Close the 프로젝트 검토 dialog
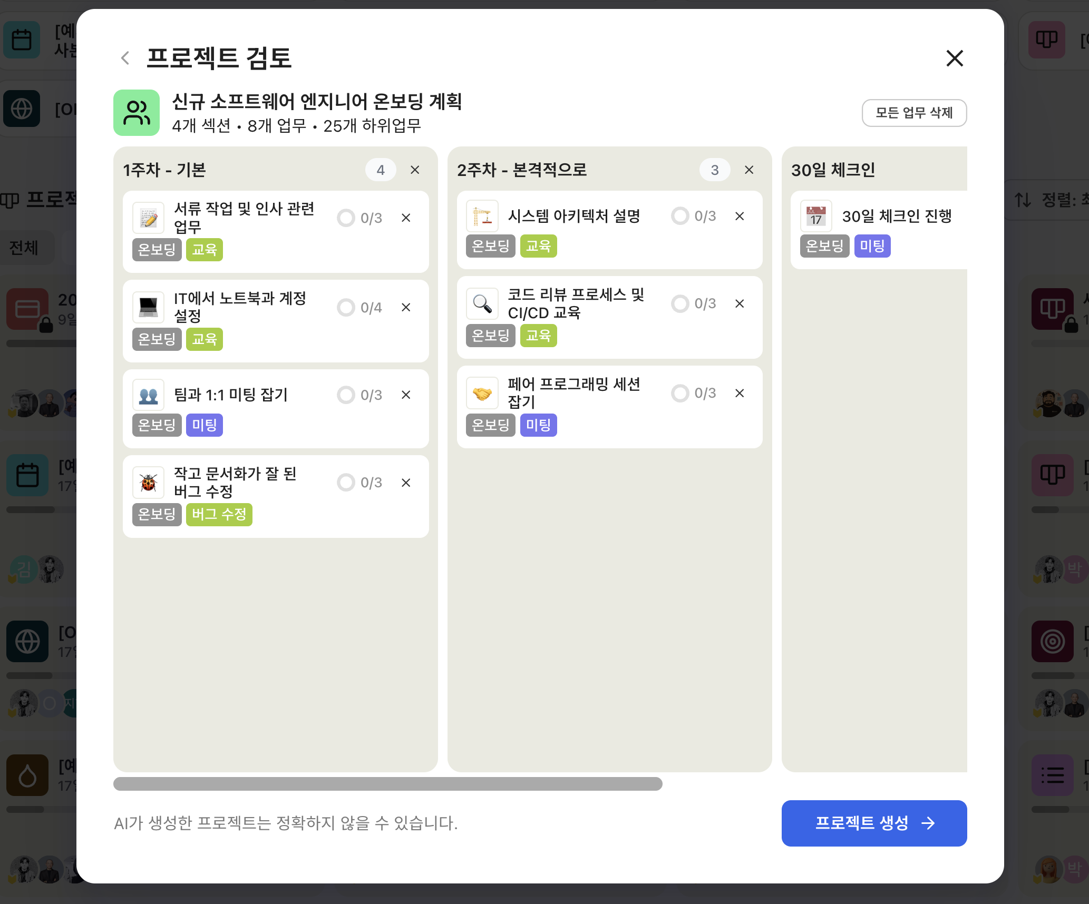The width and height of the screenshot is (1089, 904). (x=955, y=58)
